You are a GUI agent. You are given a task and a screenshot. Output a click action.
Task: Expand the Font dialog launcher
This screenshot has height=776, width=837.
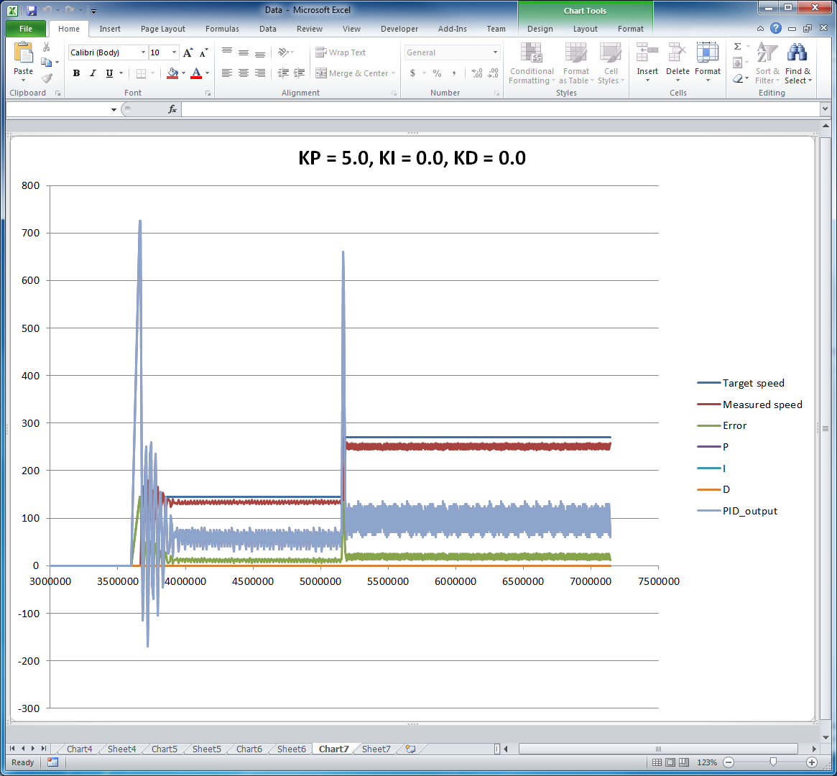coord(208,93)
